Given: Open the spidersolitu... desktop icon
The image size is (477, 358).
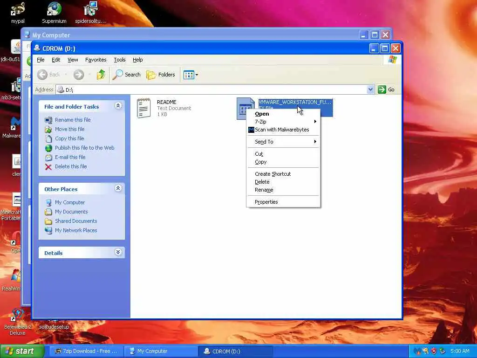Looking at the screenshot, I should point(90,13).
